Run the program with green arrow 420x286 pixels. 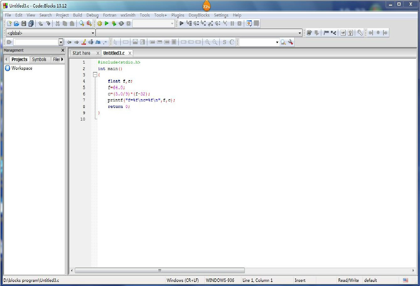pyautogui.click(x=107, y=23)
